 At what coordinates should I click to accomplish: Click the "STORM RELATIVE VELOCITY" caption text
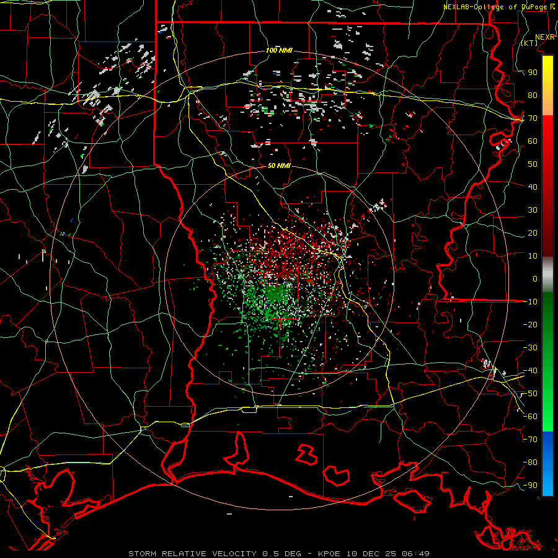pyautogui.click(x=192, y=554)
